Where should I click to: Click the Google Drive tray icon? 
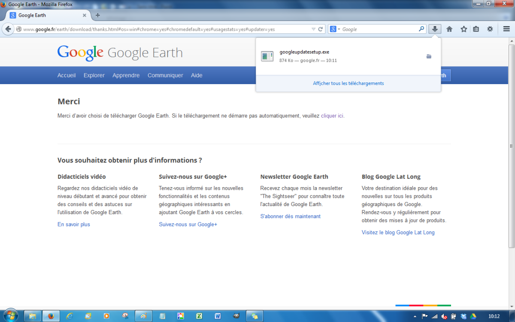473,316
